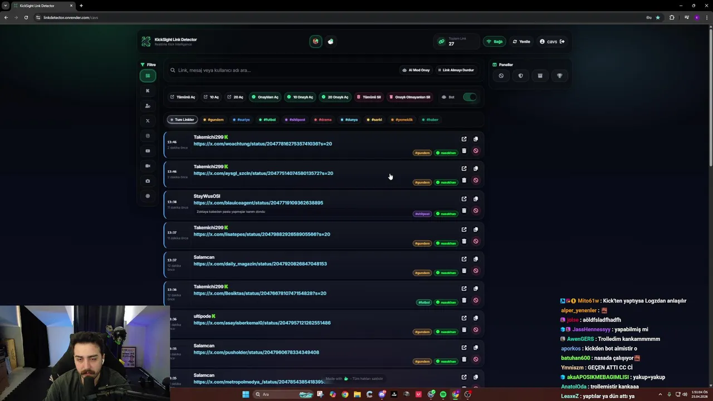This screenshot has width=713, height=401.
Task: Open the user filter icon in sidebar
Action: tap(148, 106)
